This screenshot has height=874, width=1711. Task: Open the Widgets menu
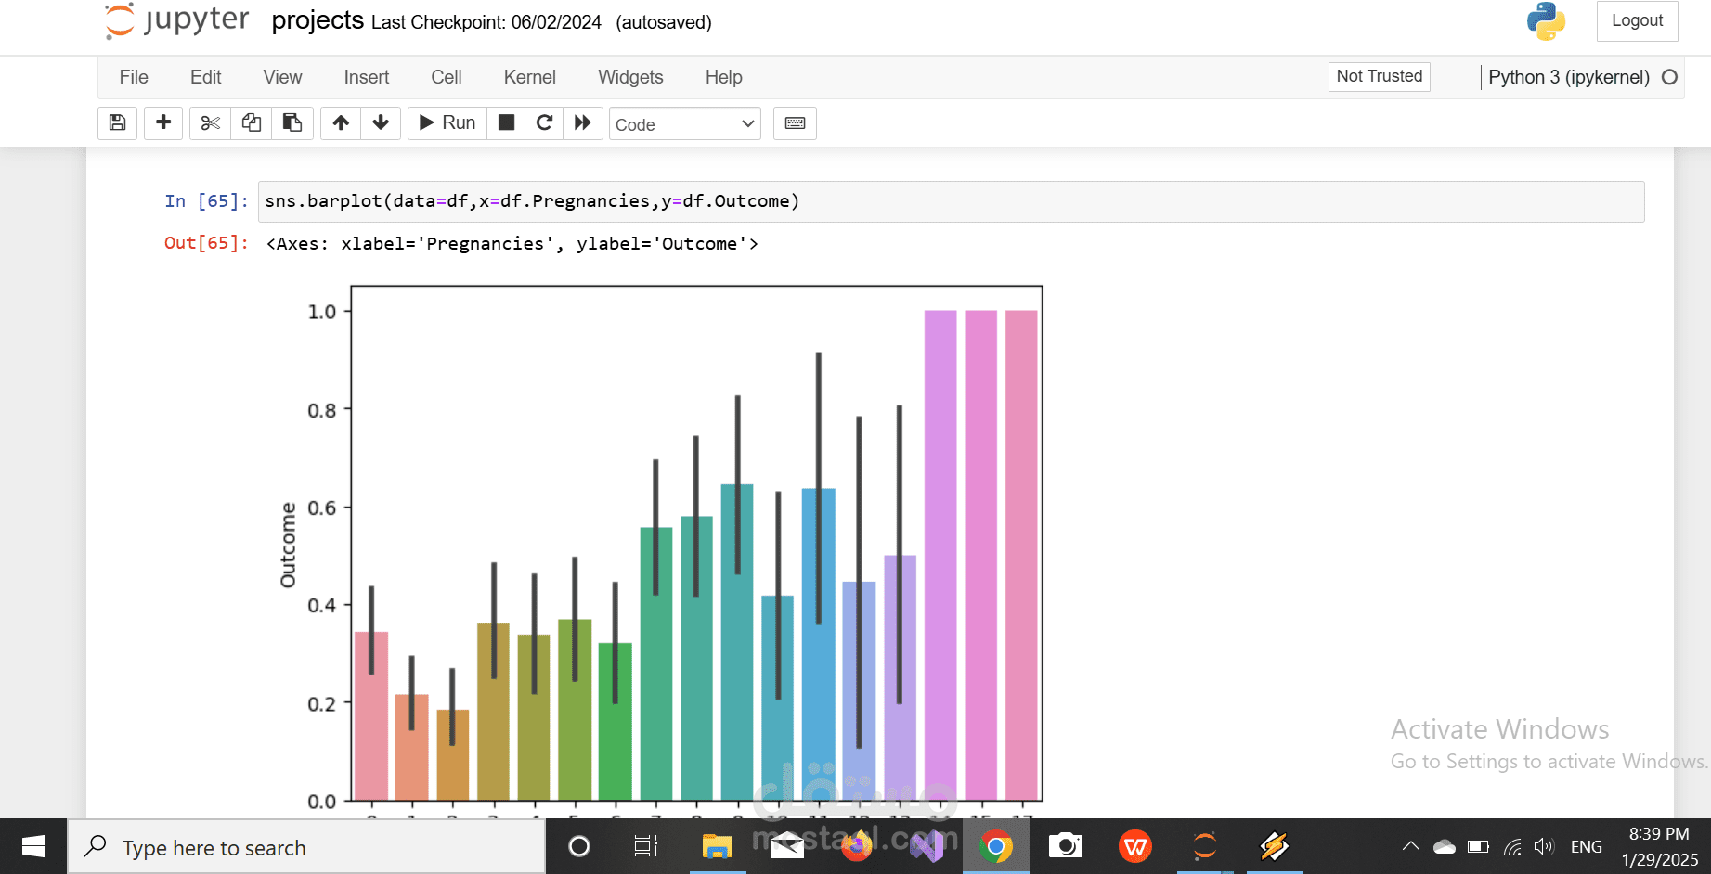tap(630, 77)
